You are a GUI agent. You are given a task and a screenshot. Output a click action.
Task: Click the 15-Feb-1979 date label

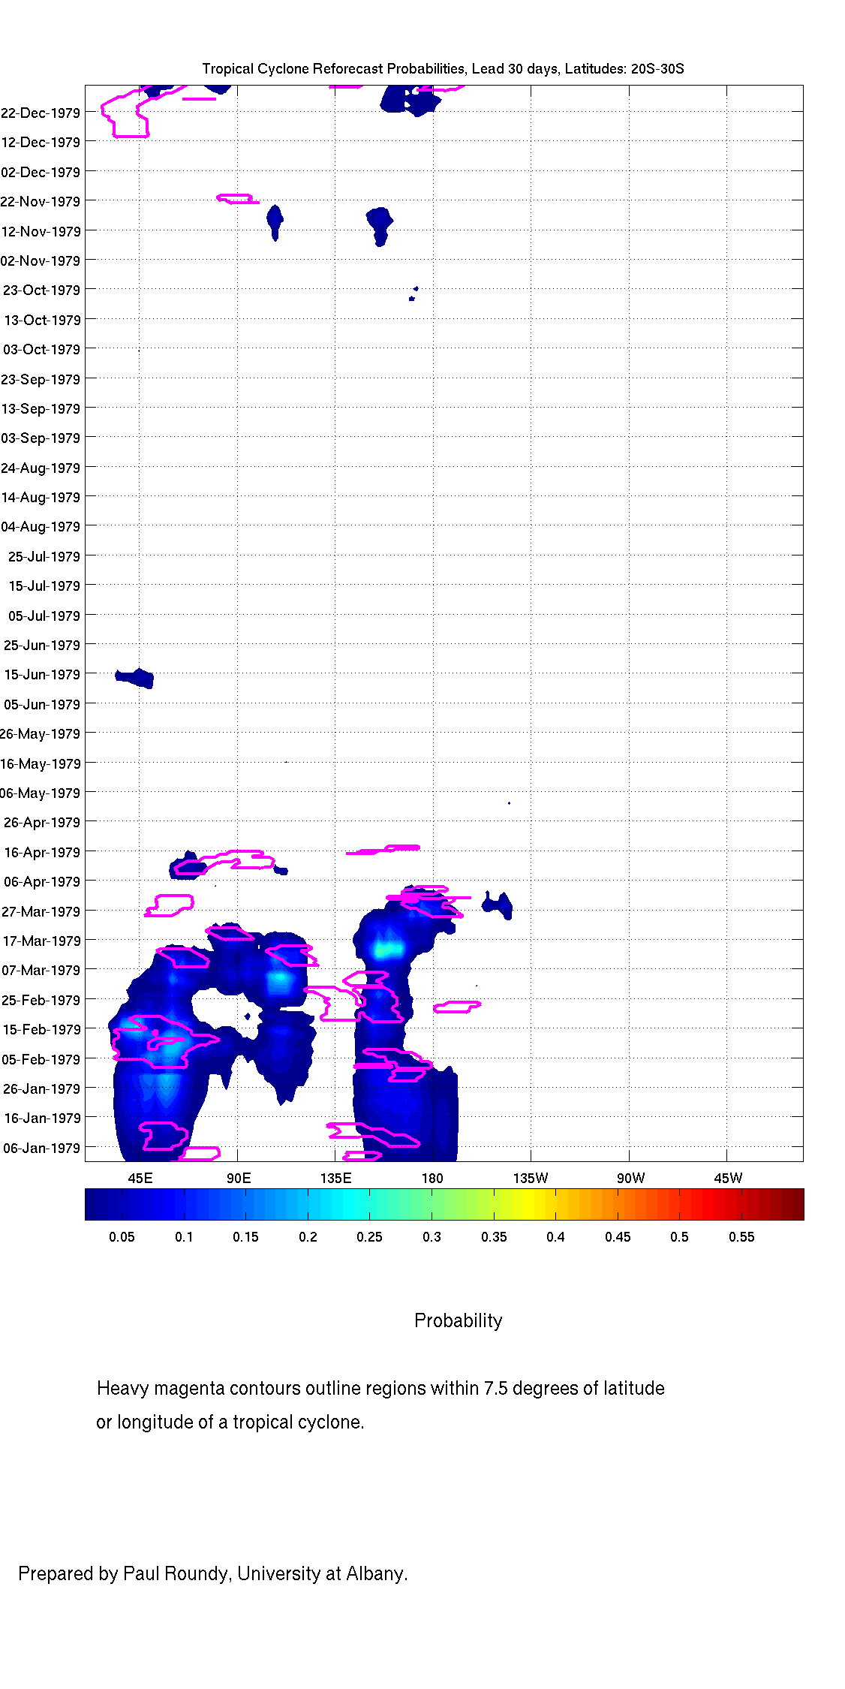tap(41, 1030)
